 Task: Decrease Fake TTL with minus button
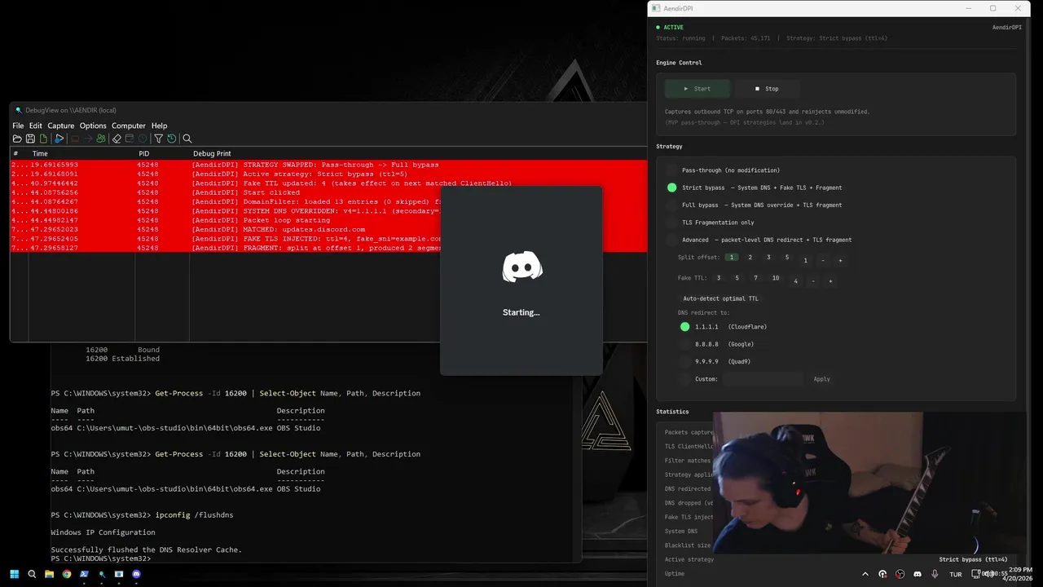813,281
